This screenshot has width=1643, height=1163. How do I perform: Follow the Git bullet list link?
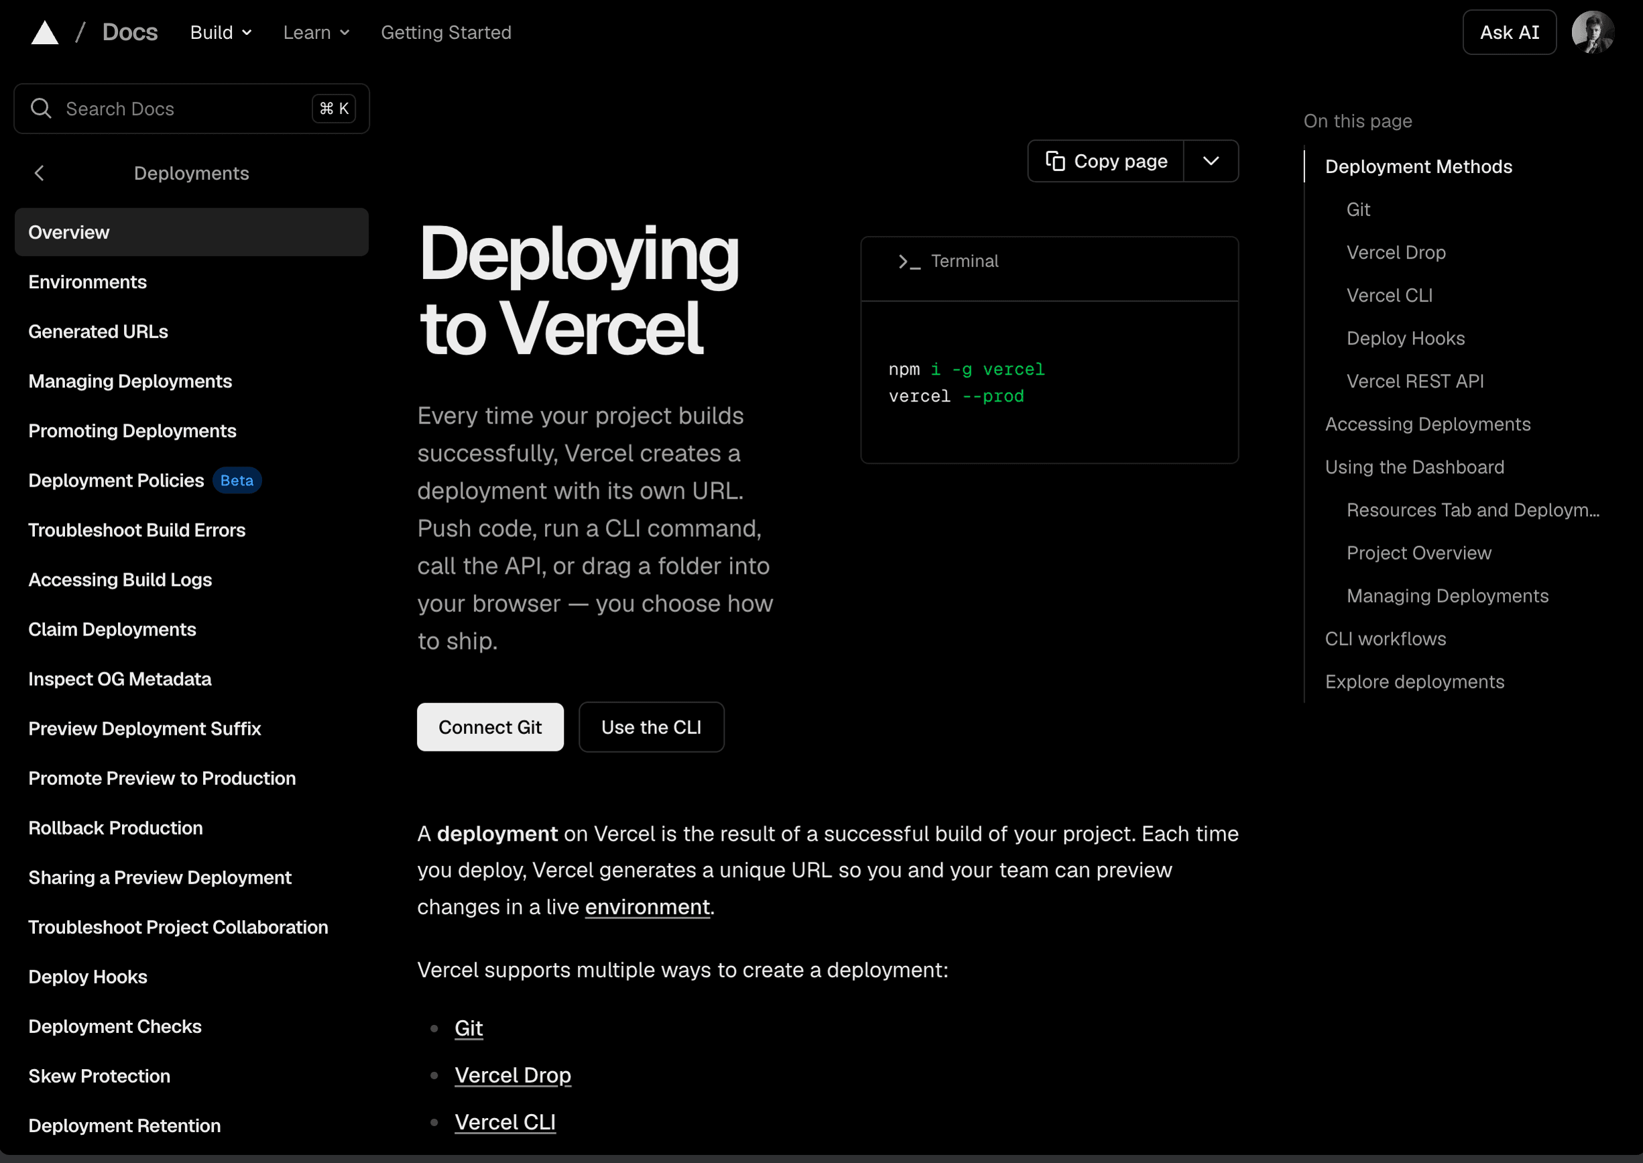[469, 1028]
